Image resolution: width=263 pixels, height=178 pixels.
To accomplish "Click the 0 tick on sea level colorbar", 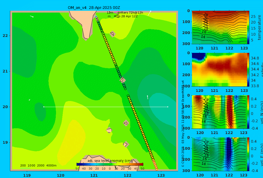I will [110, 169].
